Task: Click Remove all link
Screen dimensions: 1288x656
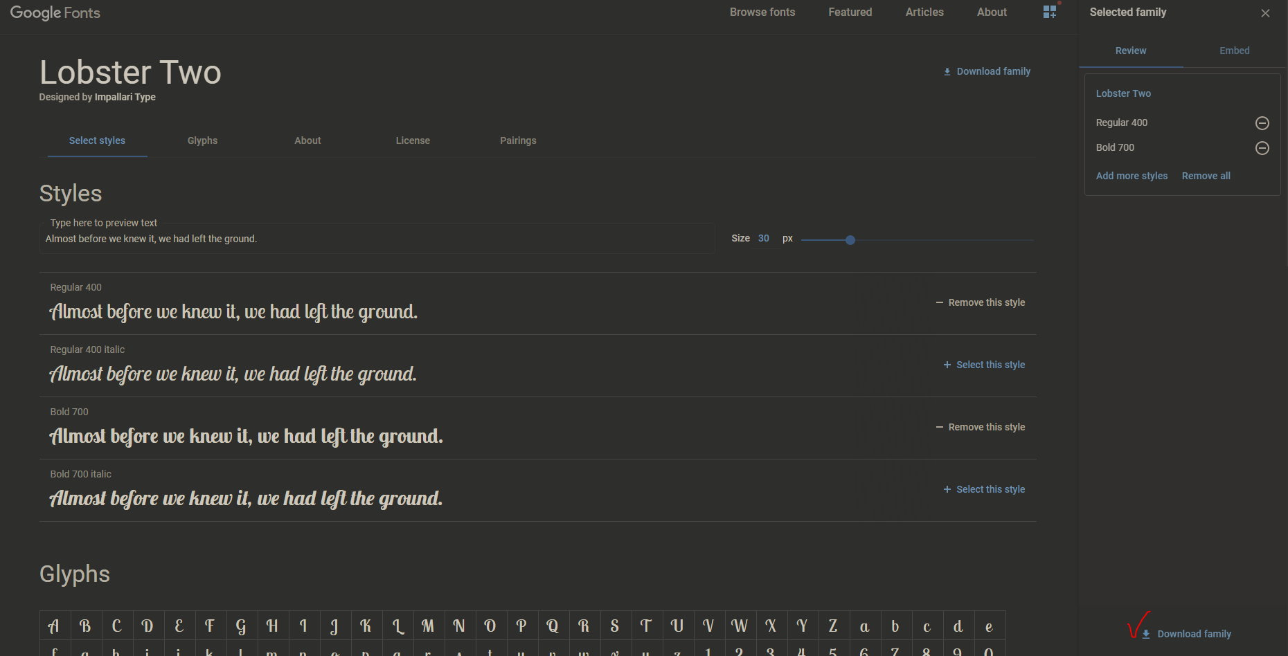Action: (1206, 176)
